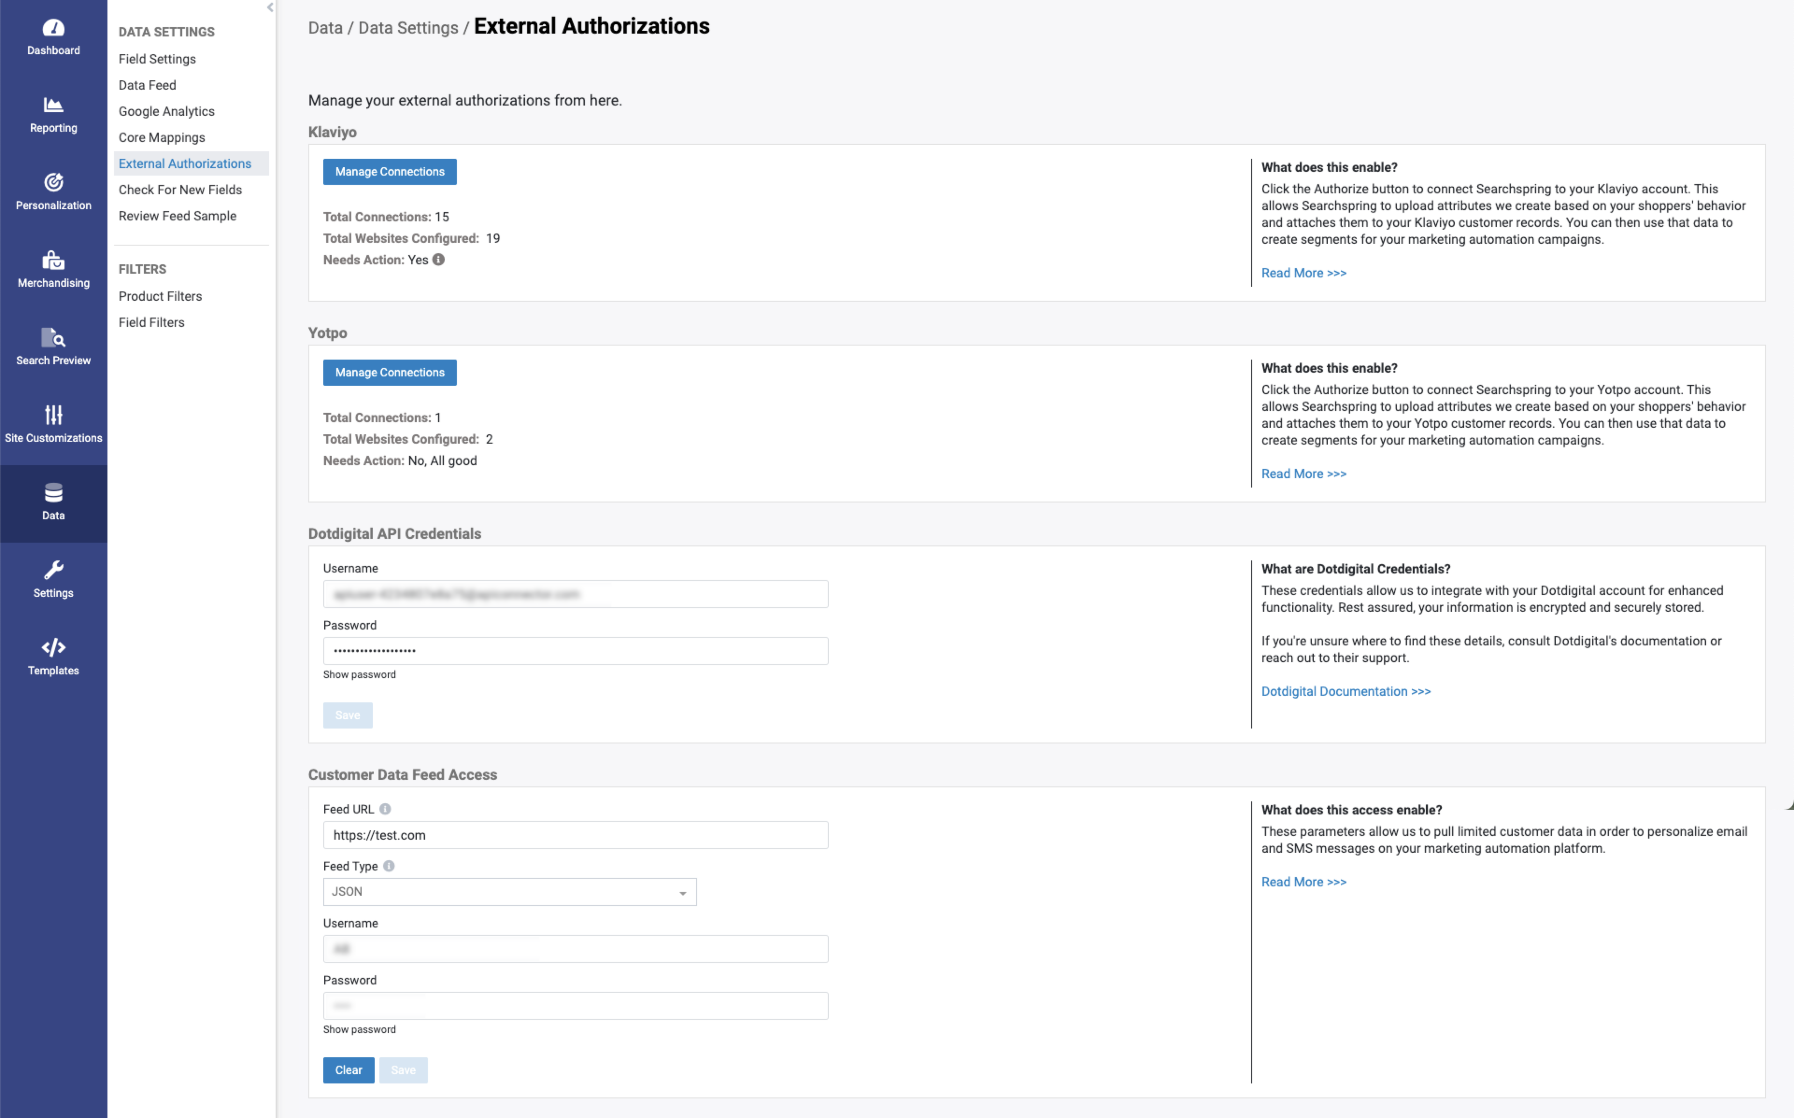Open the Search Preview icon
Image resolution: width=1794 pixels, height=1118 pixels.
(53, 337)
